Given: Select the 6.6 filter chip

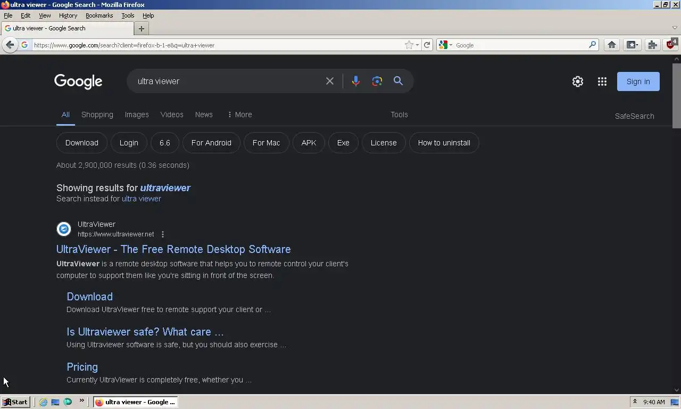Looking at the screenshot, I should click(x=165, y=143).
